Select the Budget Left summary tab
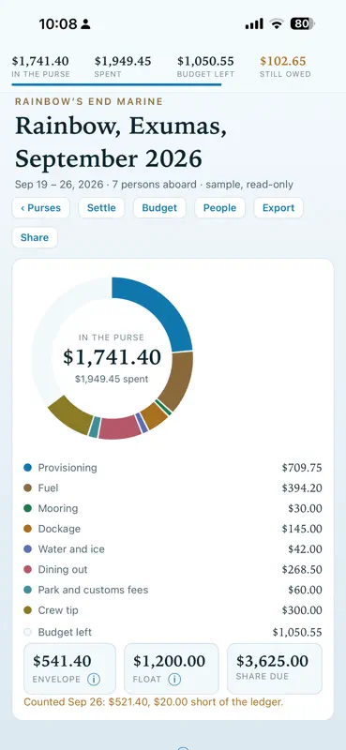 tap(205, 67)
